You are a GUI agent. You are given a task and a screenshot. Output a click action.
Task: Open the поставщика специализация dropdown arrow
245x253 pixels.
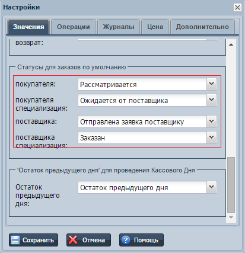point(212,137)
